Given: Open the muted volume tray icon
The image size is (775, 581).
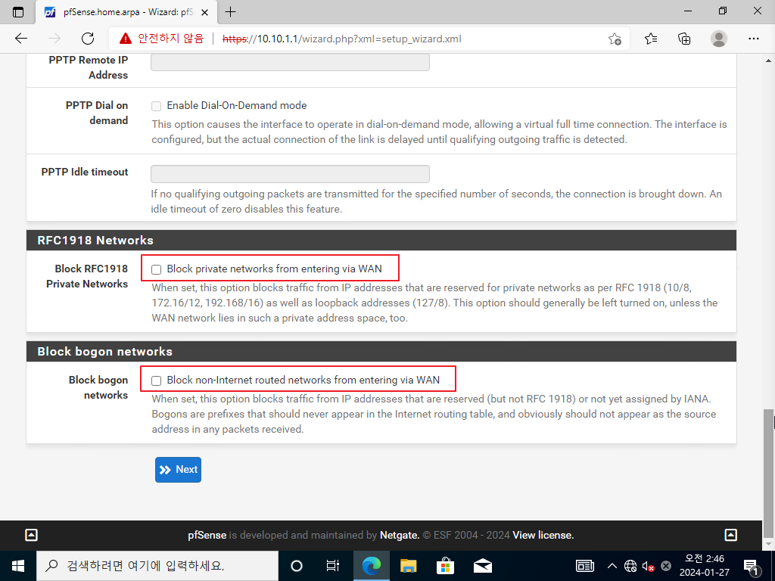Looking at the screenshot, I should 648,566.
